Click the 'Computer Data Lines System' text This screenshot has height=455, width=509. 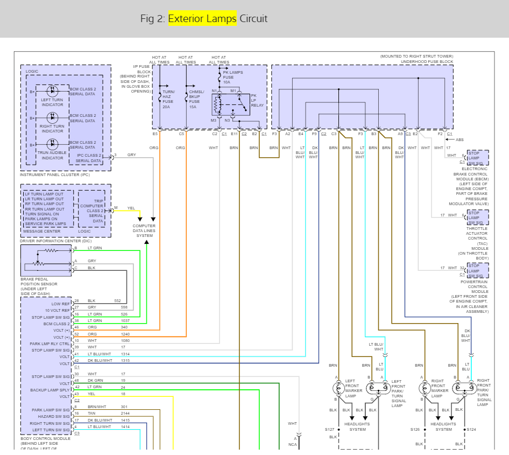[144, 230]
